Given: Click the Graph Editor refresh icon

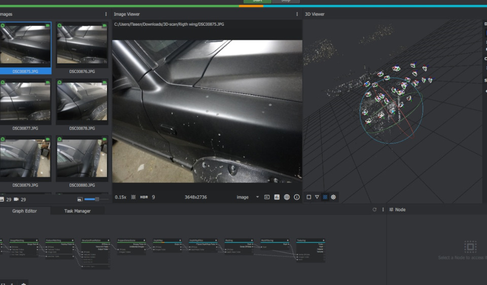Looking at the screenshot, I should pyautogui.click(x=374, y=209).
